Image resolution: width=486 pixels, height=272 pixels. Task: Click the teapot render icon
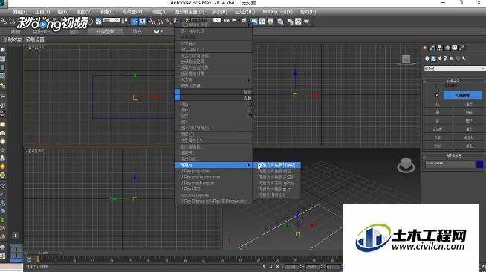coord(307,21)
